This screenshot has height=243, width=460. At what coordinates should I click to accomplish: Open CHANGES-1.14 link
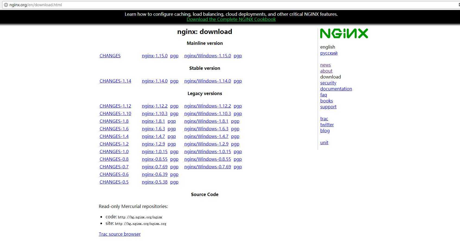click(x=115, y=81)
